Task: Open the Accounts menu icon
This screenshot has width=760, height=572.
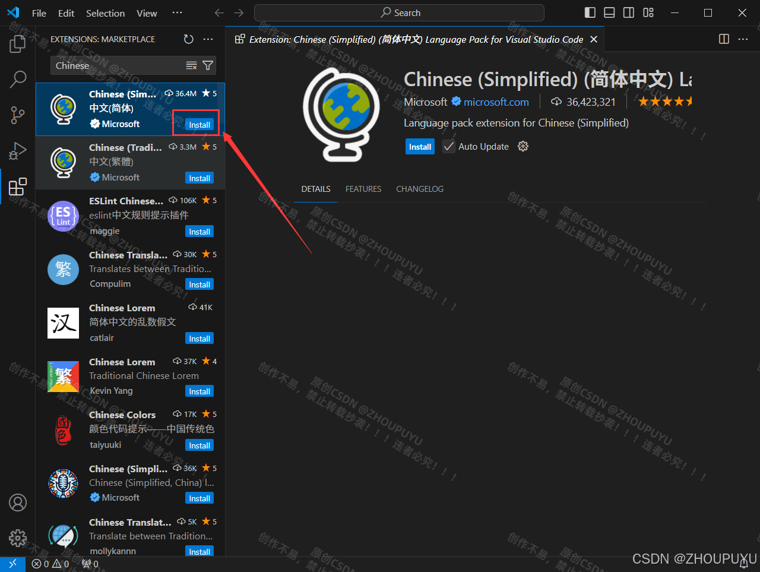Action: (x=18, y=503)
